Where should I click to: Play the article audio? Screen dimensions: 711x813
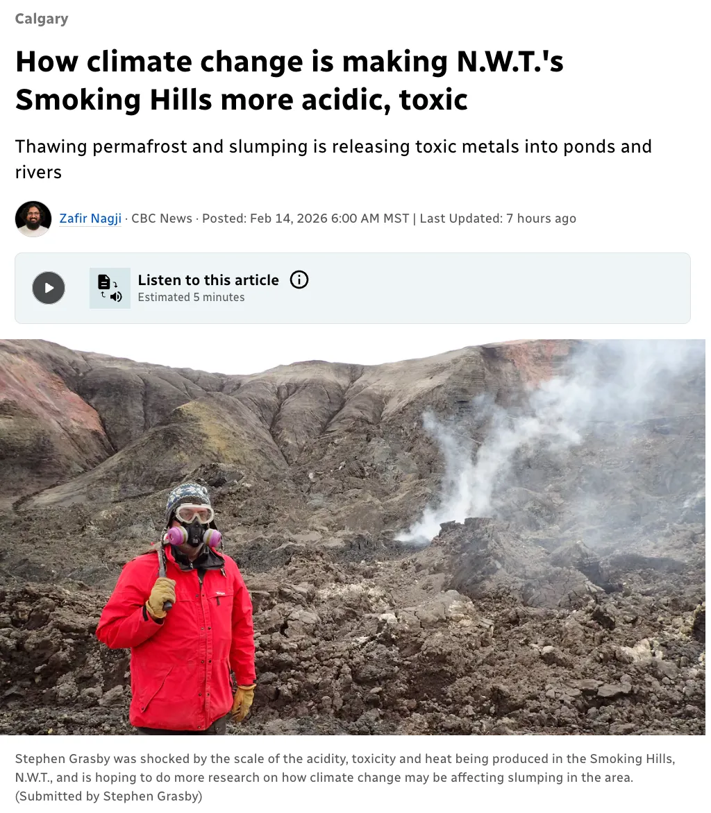(x=49, y=288)
